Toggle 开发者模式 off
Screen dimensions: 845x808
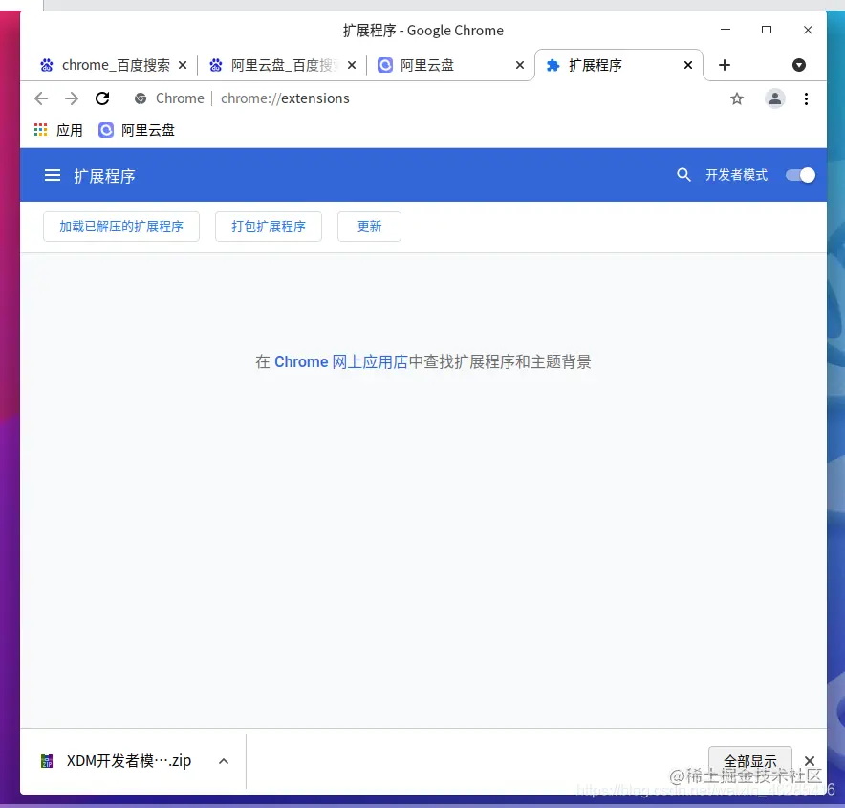tap(800, 175)
